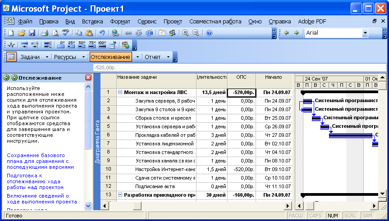Mark task 75% complete
The width and height of the screenshot is (389, 221).
[92, 45]
